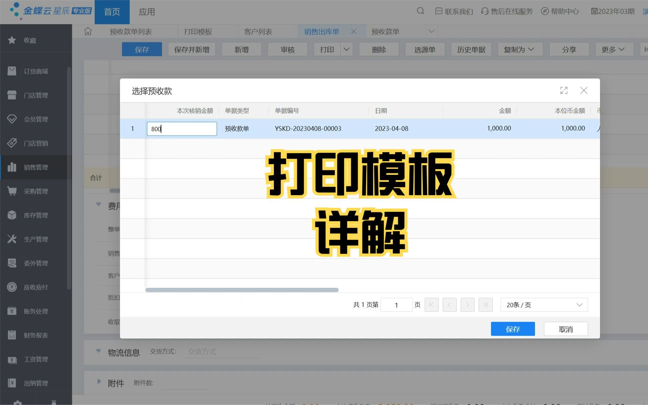Open the 复制为 dropdown

pos(520,49)
